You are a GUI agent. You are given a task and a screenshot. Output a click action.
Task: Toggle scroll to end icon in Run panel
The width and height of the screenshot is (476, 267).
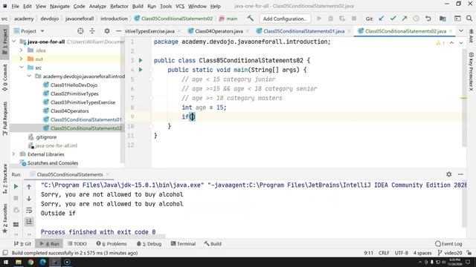(x=29, y=222)
